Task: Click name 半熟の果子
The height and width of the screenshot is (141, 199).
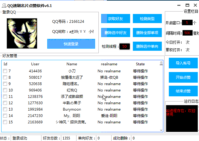Action: tap(72, 103)
